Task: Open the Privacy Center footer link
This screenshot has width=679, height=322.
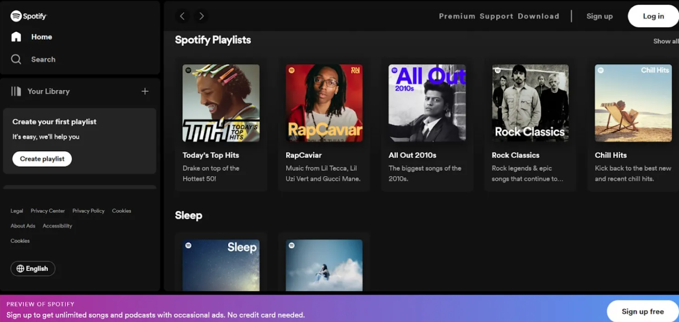Action: [x=48, y=211]
